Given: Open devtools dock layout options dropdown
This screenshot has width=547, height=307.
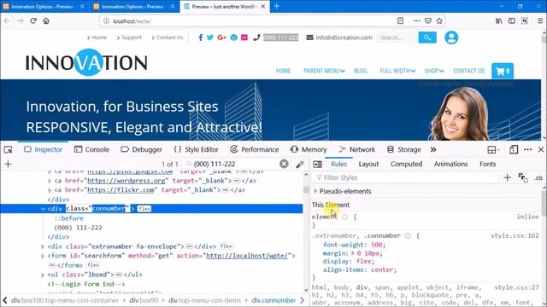Looking at the screenshot, I should (493, 150).
